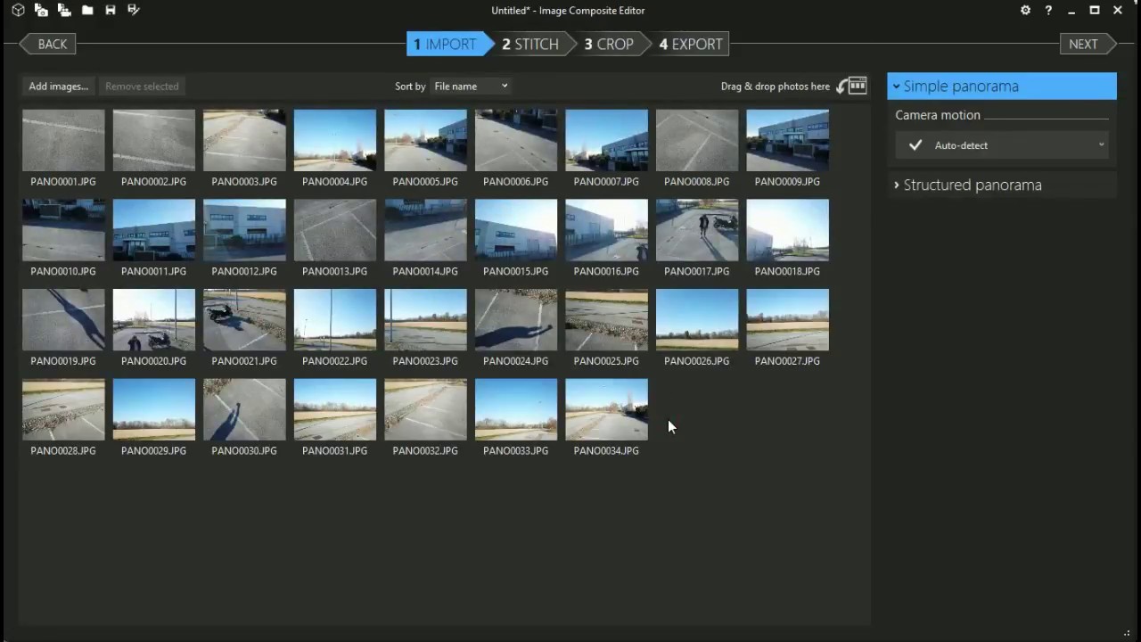Save the project with floppy disk icon
The width and height of the screenshot is (1141, 642).
pos(111,10)
